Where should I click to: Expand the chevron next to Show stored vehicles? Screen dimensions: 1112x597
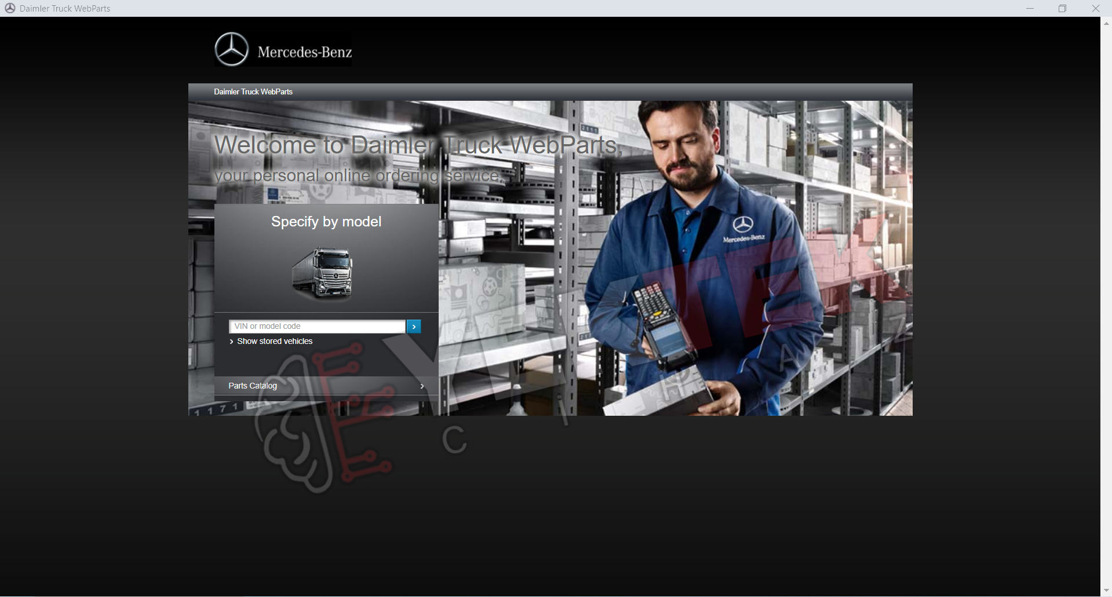[232, 342]
